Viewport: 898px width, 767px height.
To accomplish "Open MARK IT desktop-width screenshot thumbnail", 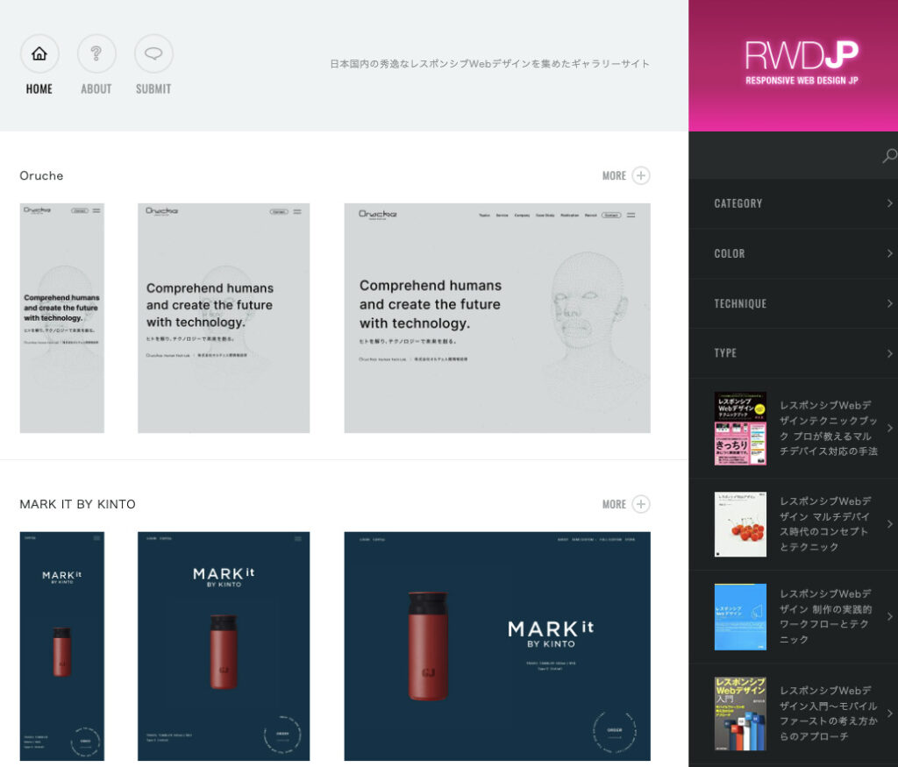I will (497, 646).
